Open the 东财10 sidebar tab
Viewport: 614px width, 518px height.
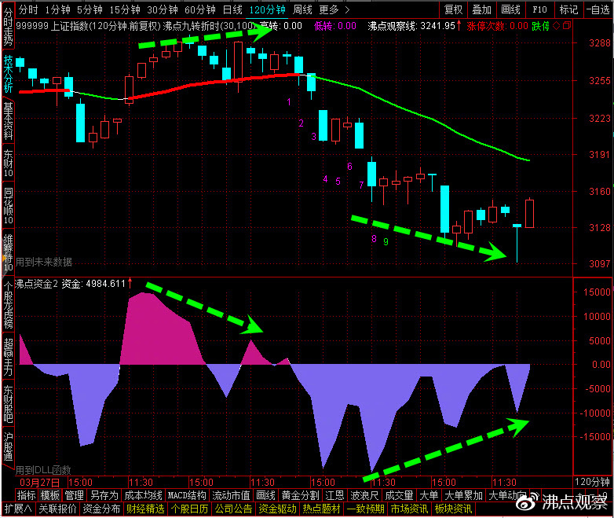[x=8, y=163]
